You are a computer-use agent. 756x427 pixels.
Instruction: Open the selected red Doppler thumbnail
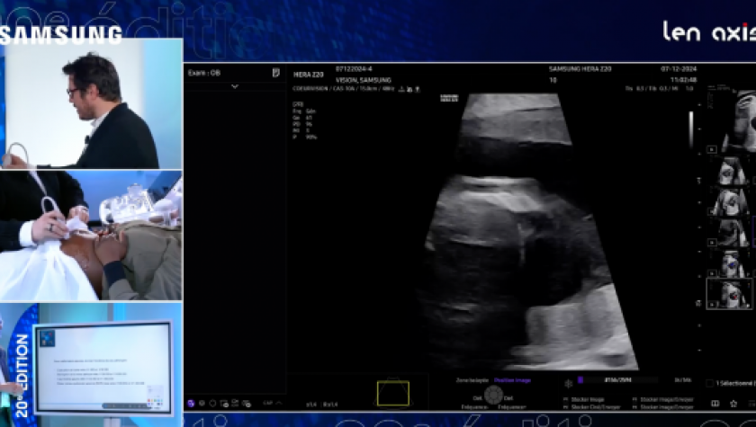click(x=729, y=293)
